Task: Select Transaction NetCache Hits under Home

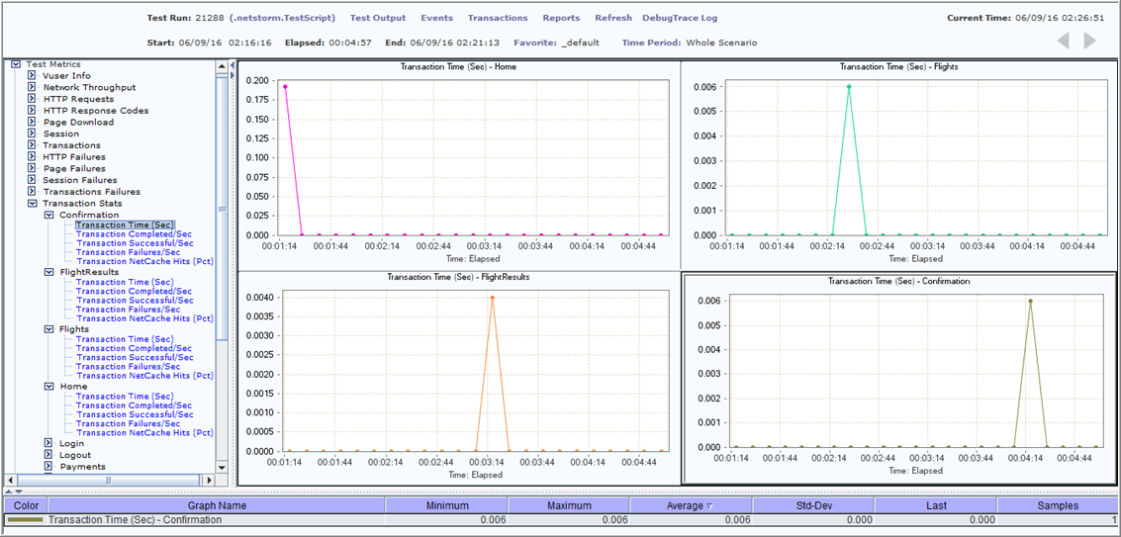Action: 144,433
